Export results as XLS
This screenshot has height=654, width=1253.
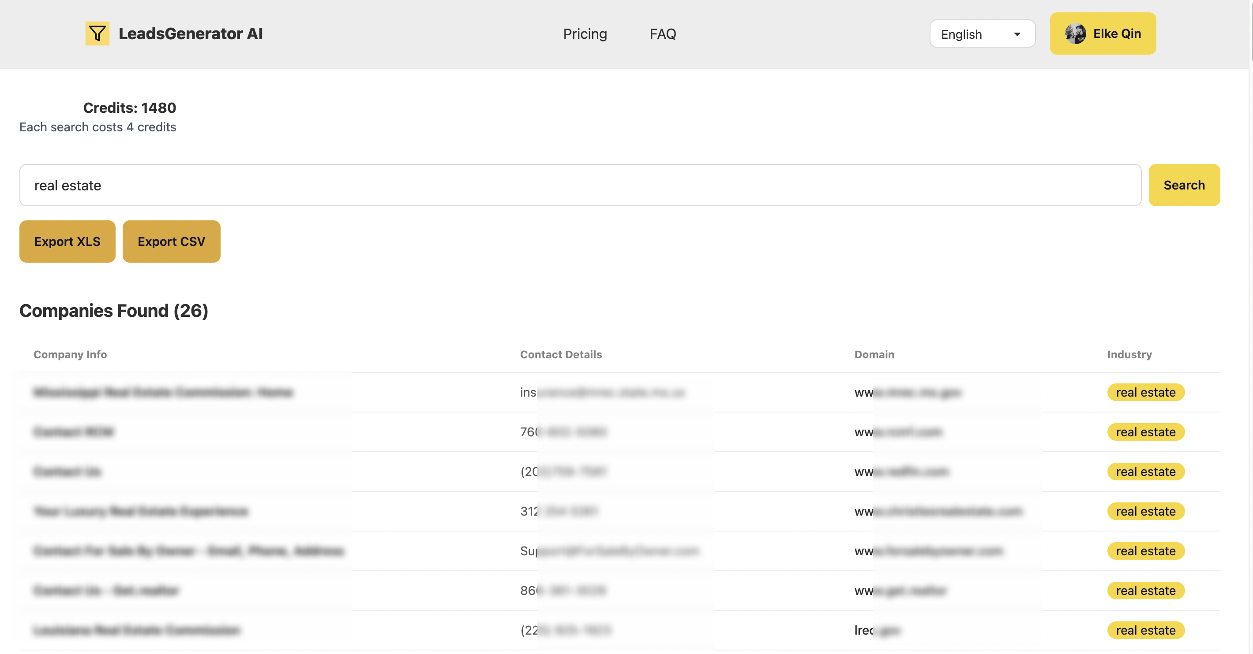[67, 242]
